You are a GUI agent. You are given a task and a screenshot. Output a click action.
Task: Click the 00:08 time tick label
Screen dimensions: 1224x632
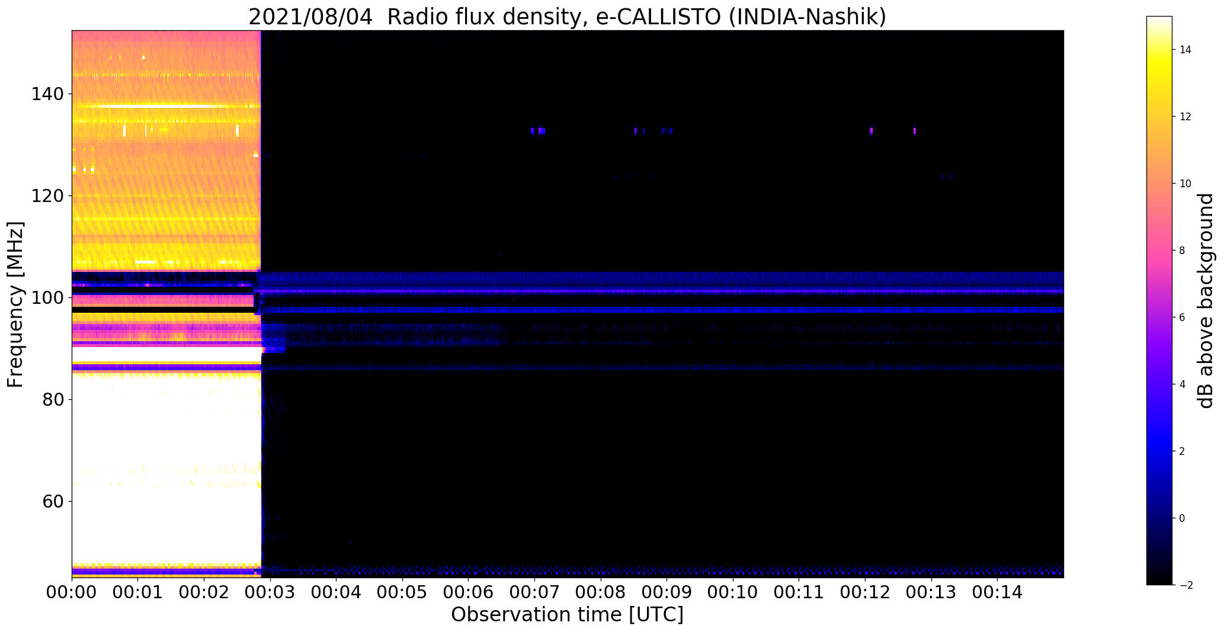click(x=601, y=592)
